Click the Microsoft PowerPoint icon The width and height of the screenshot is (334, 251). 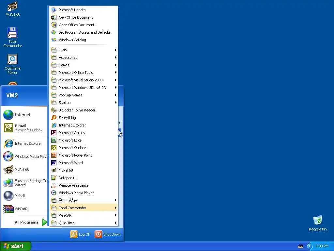(x=54, y=155)
